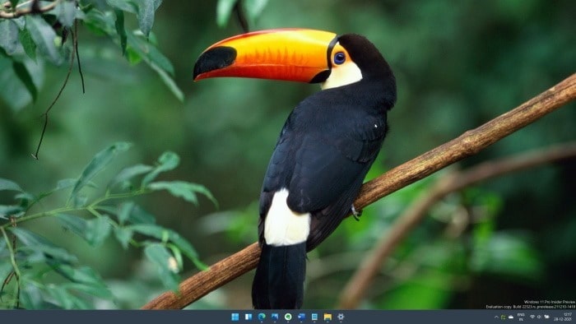The width and height of the screenshot is (576, 324).
Task: Switch input language via ENG IN
Action: click(x=521, y=317)
